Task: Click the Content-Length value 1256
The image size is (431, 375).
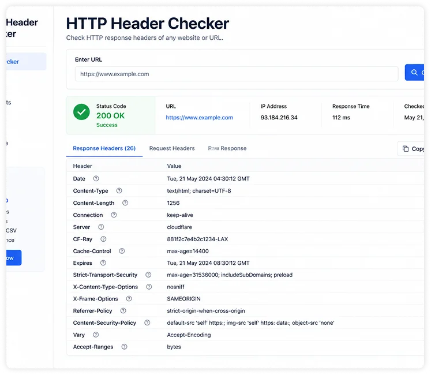Action: [173, 203]
